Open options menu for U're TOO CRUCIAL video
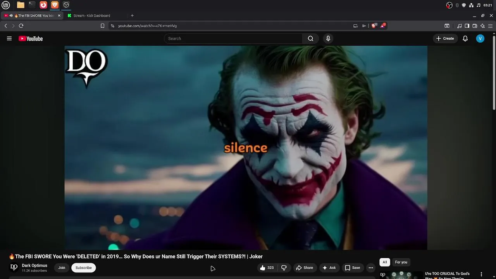Screen dimensions: 496x279 [x=481, y=274]
